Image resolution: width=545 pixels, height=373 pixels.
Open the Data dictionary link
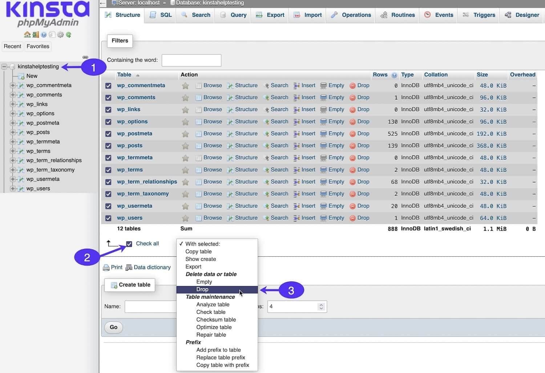152,267
